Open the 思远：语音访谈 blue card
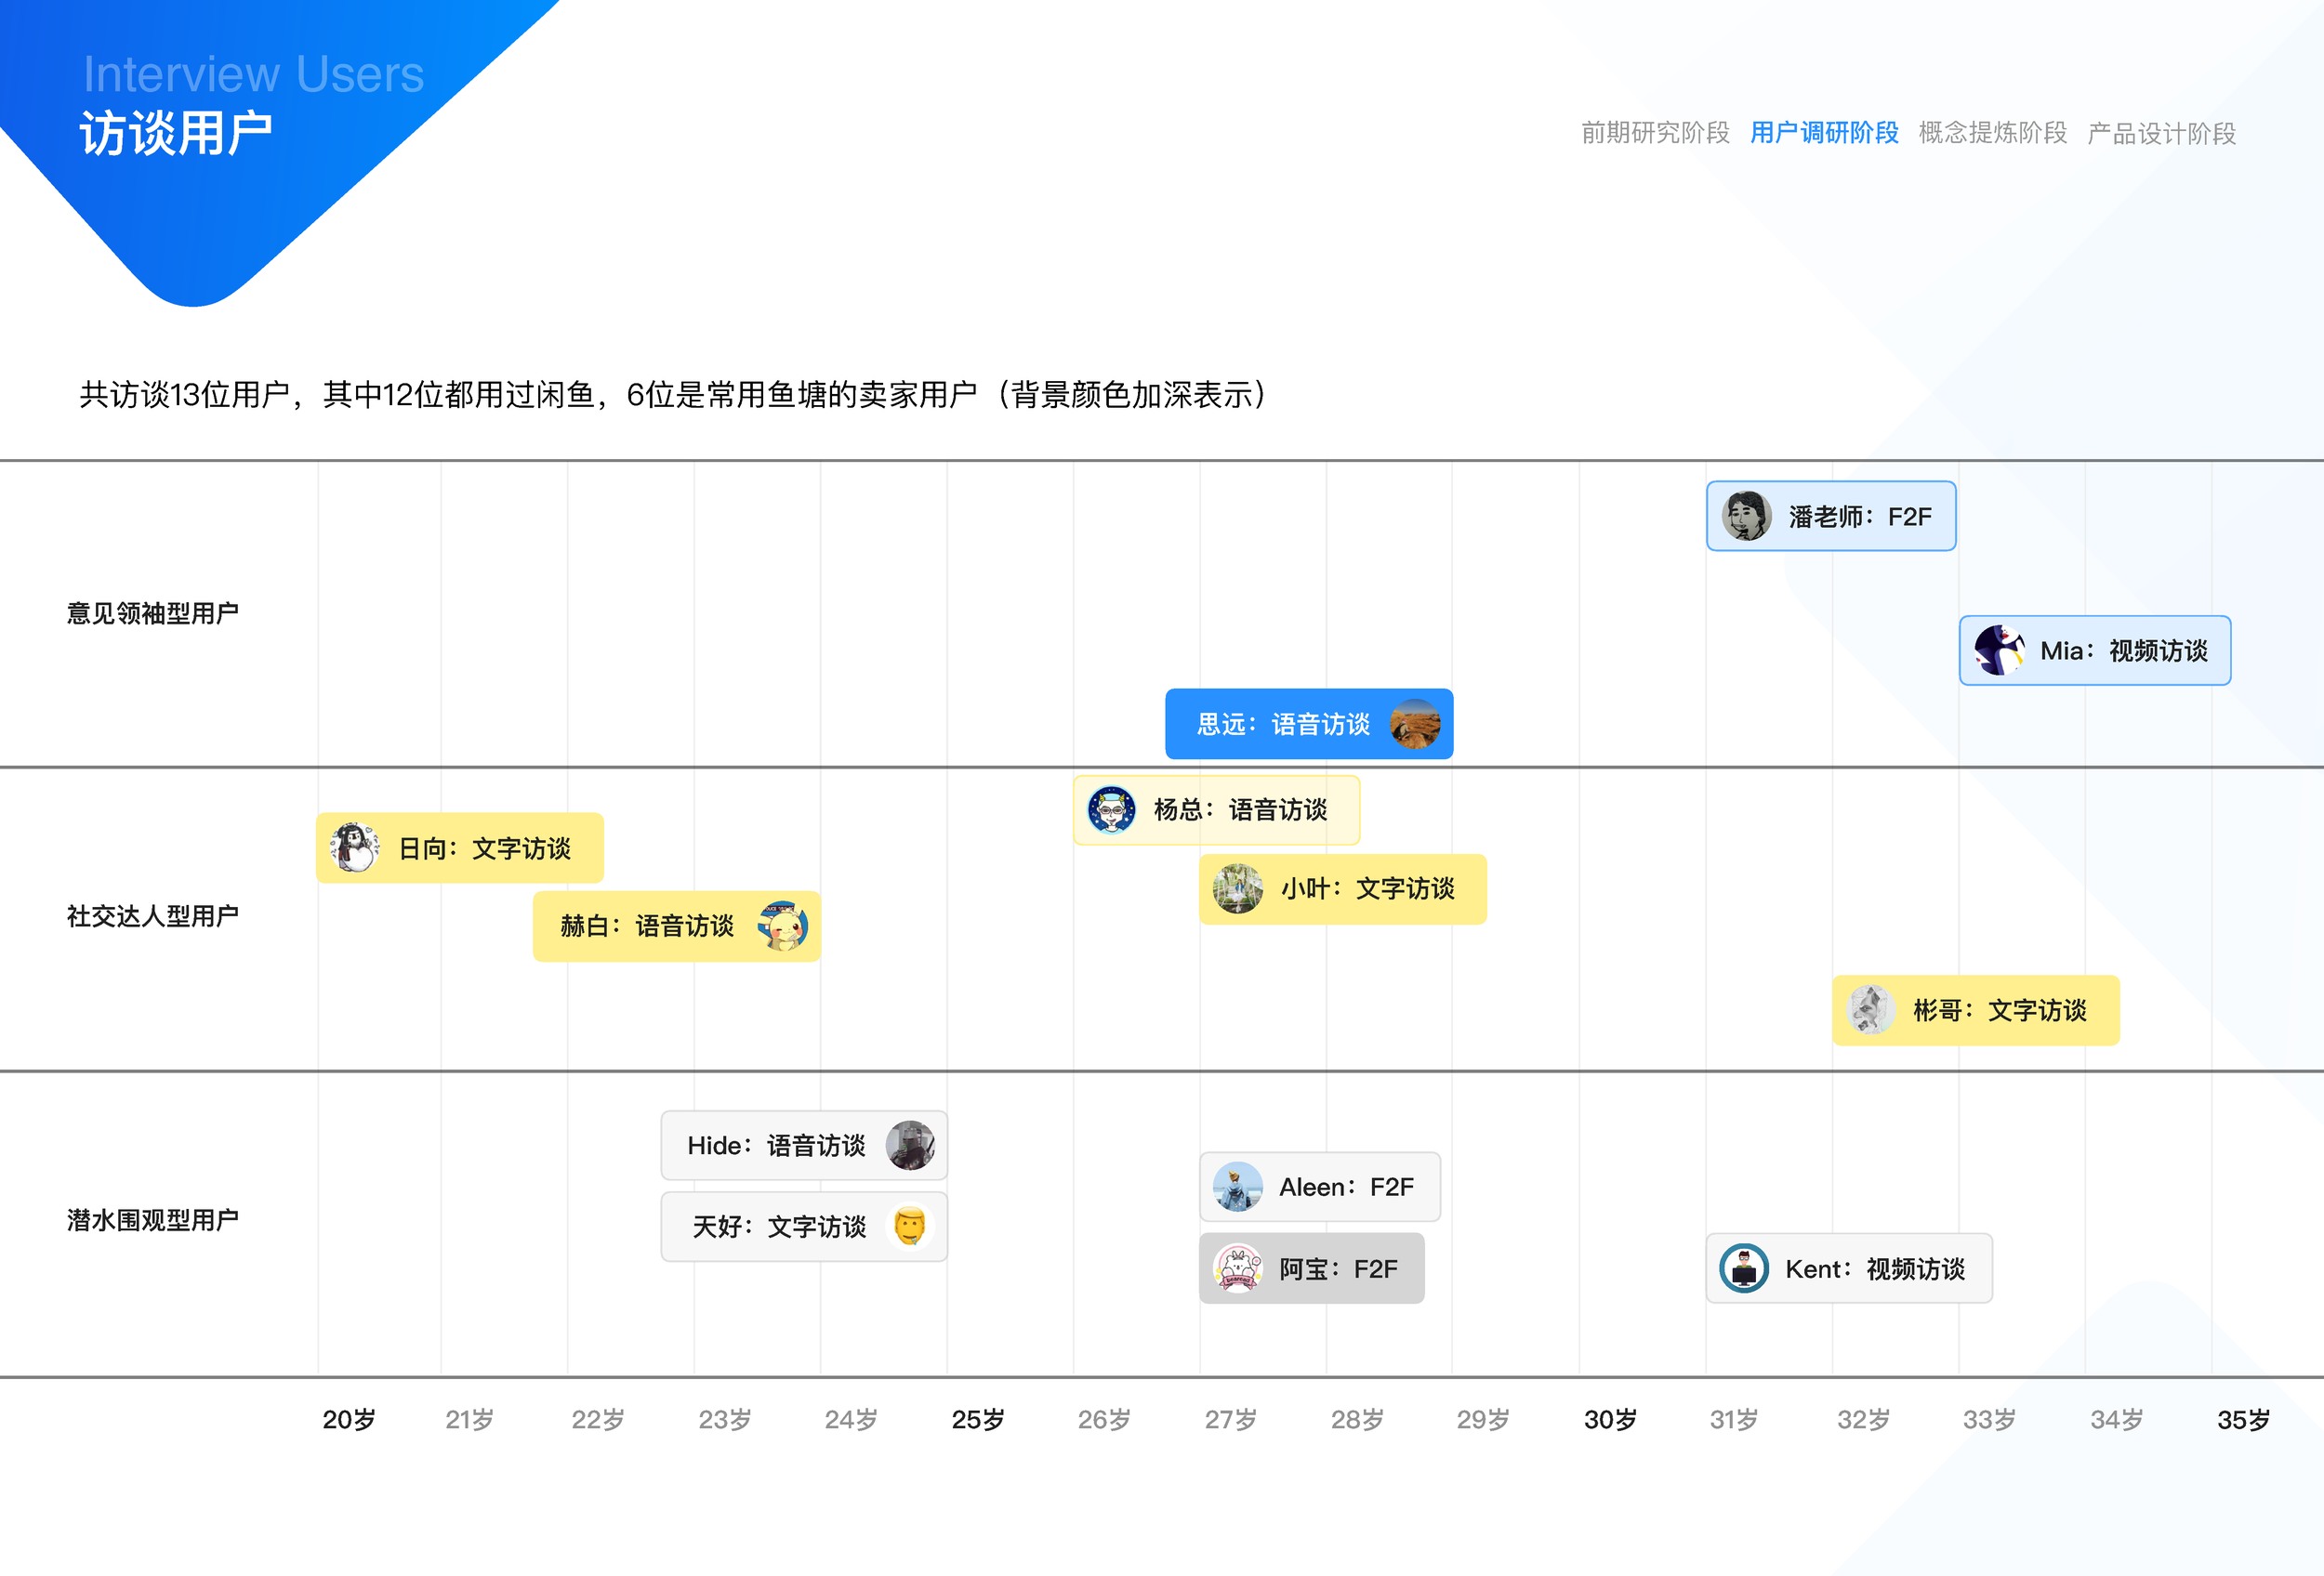Viewport: 2324px width, 1576px height. point(1309,724)
